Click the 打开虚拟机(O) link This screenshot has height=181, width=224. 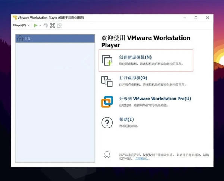click(x=133, y=78)
